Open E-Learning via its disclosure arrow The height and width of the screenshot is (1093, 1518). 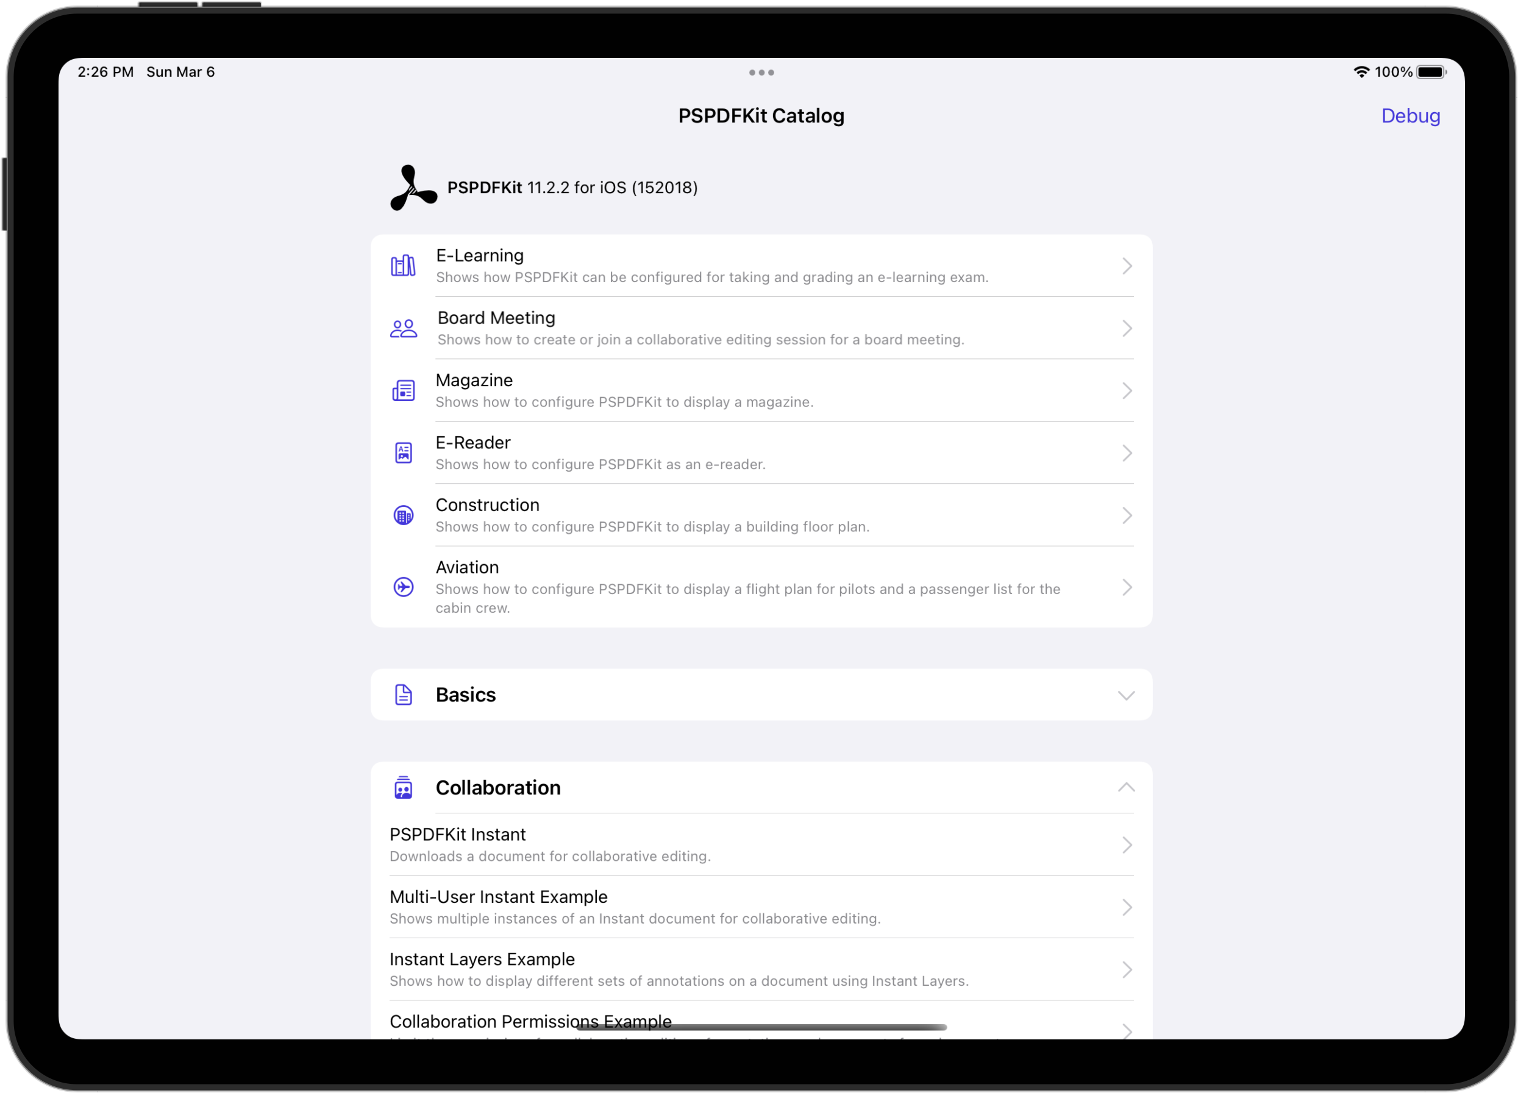(x=1127, y=266)
